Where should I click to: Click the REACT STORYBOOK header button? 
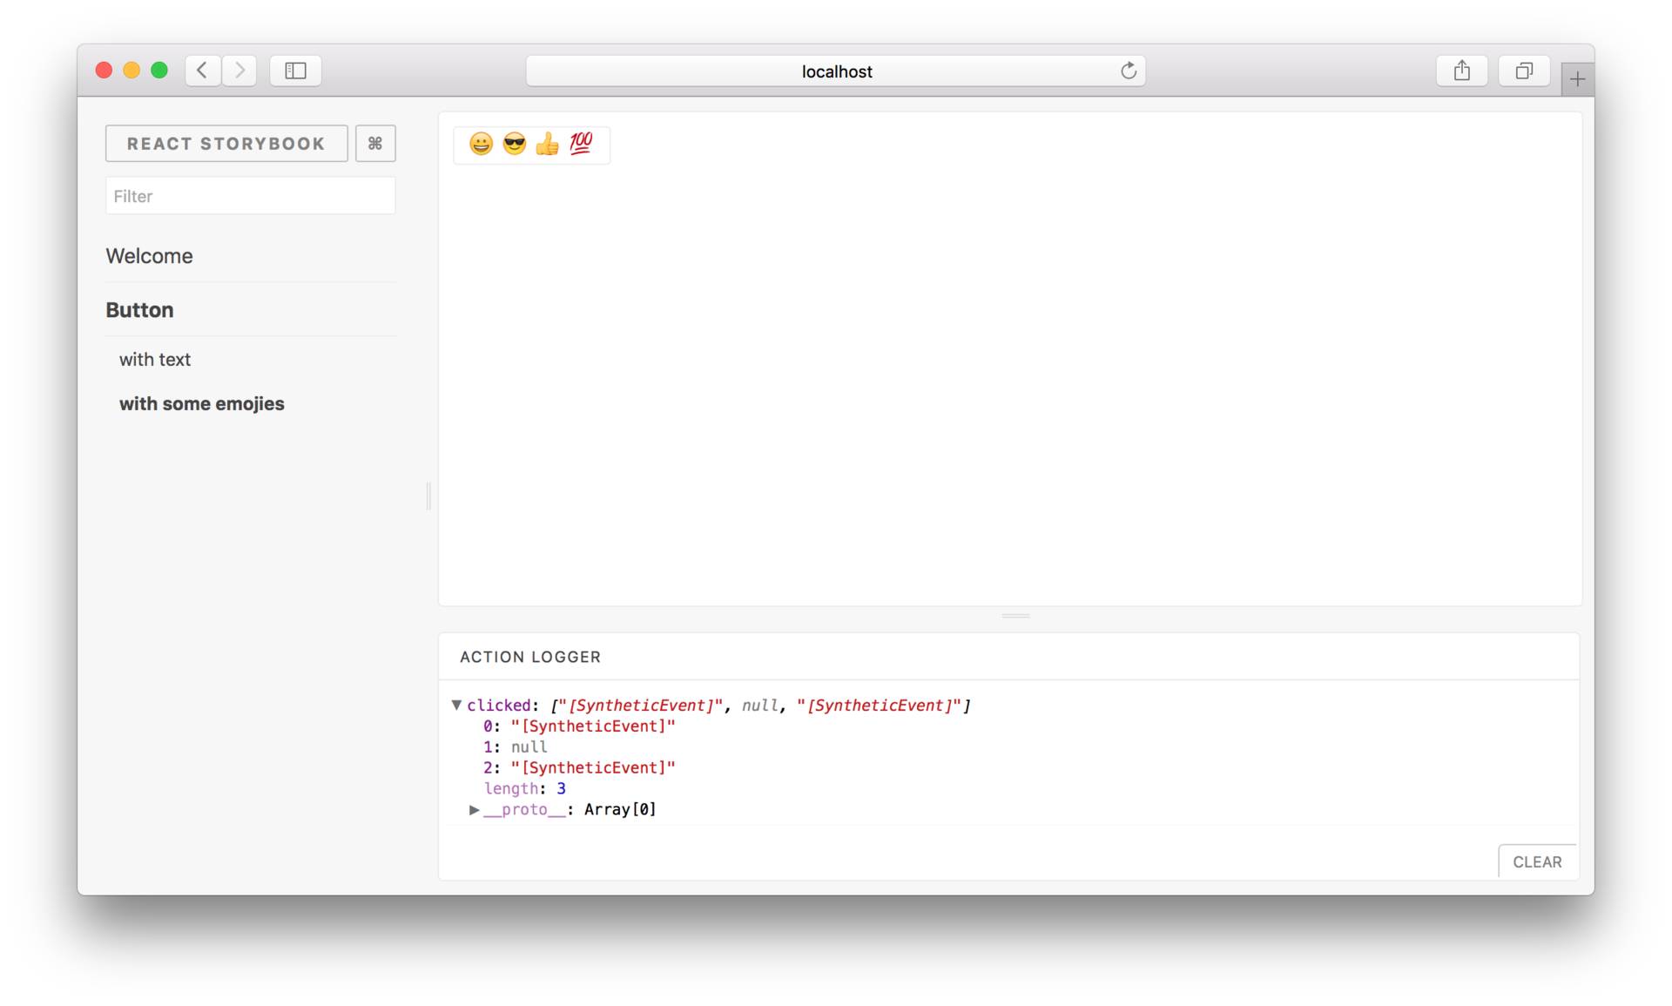coord(226,144)
